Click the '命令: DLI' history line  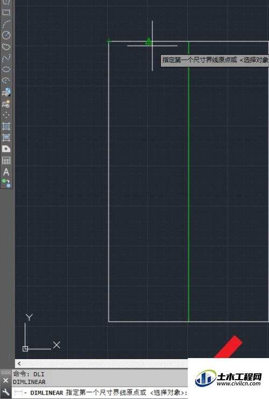point(29,374)
